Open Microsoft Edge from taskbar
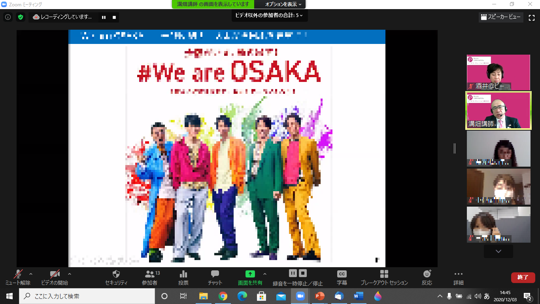Image resolution: width=540 pixels, height=304 pixels. (x=242, y=296)
